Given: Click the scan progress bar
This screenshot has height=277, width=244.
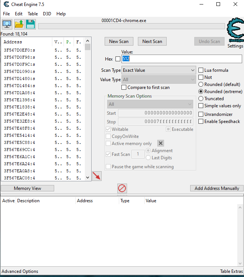Looking at the screenshot, I should point(132,26).
